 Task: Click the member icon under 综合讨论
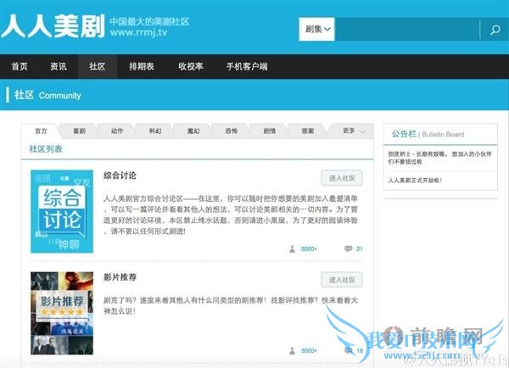tap(293, 249)
